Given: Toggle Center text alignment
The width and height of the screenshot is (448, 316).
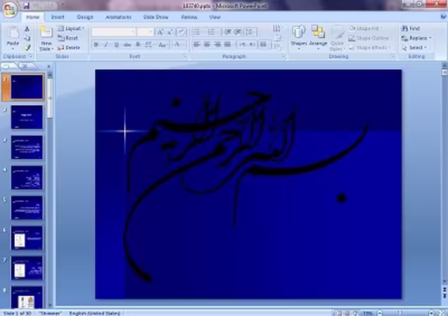Looking at the screenshot, I should (207, 45).
